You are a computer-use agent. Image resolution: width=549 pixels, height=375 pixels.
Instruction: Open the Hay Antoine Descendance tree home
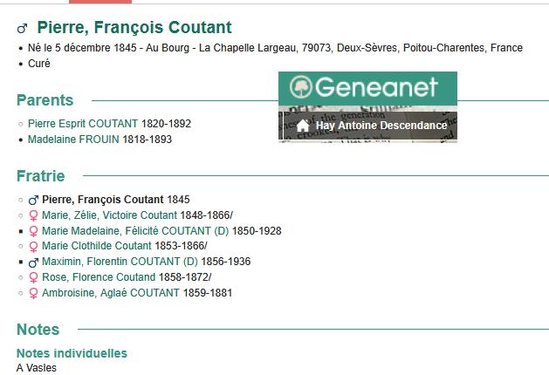click(381, 126)
